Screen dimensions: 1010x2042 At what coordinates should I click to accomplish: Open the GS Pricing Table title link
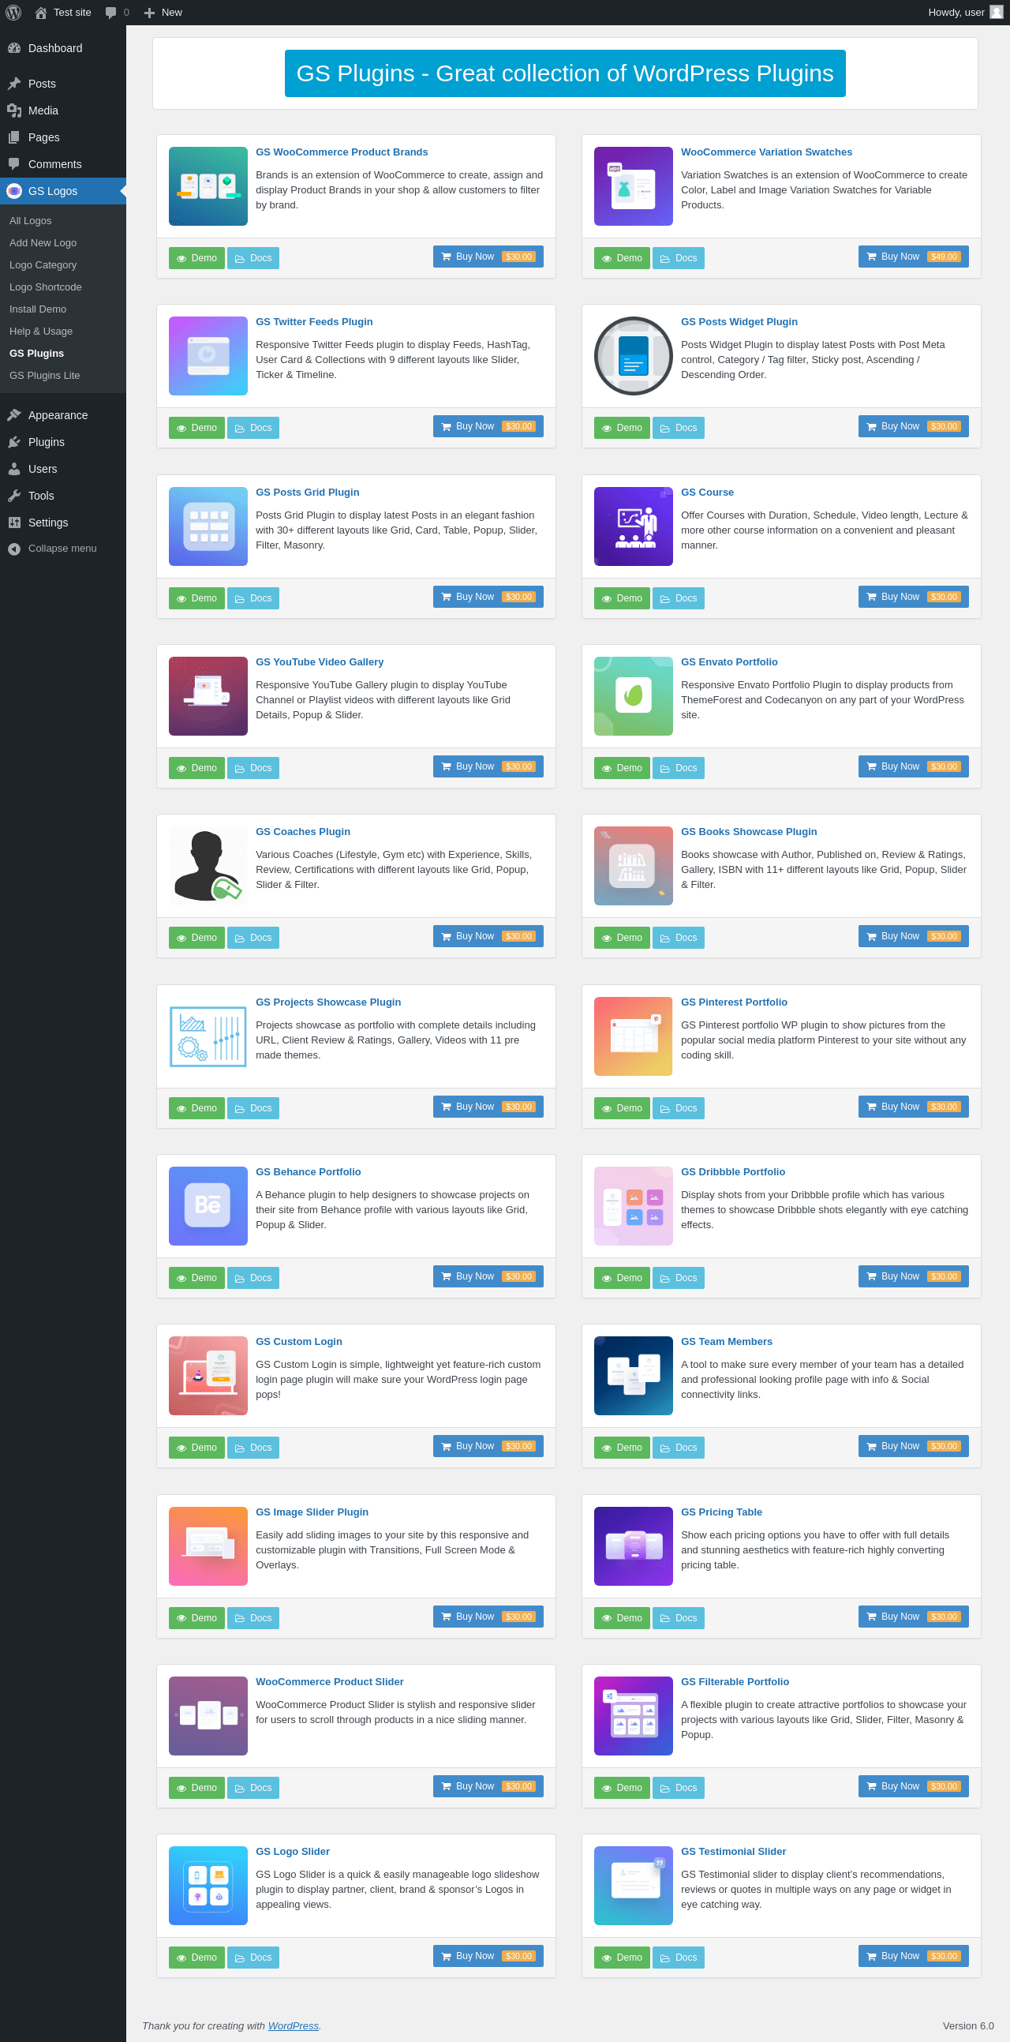(722, 1512)
